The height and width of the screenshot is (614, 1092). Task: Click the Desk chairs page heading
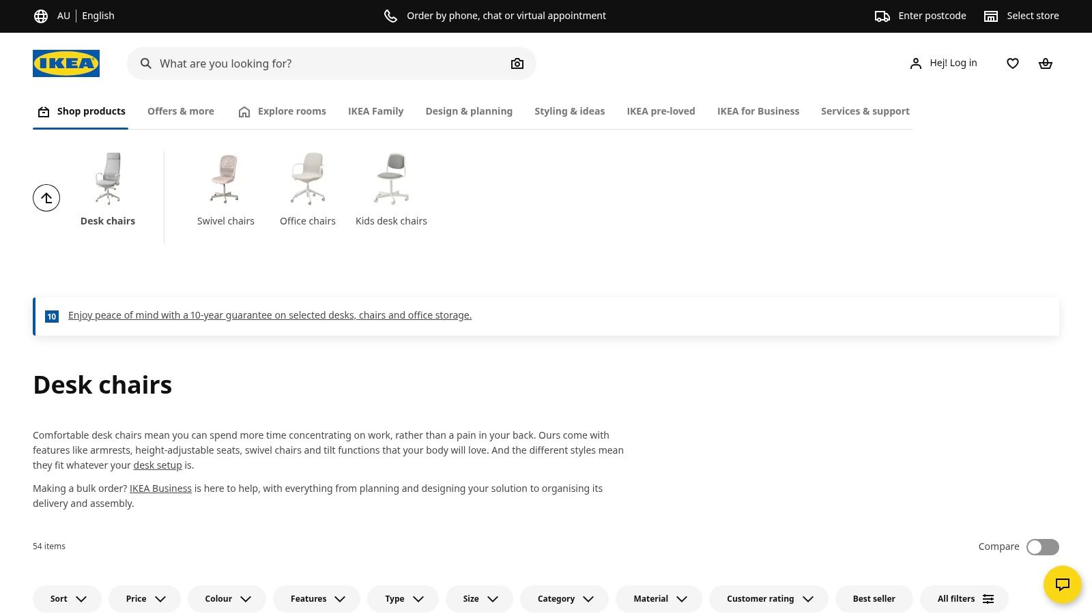[102, 385]
